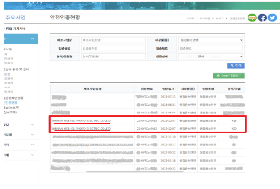Open the 대상품(종) dropdown
This screenshot has height=189, width=280.
click(211, 40)
